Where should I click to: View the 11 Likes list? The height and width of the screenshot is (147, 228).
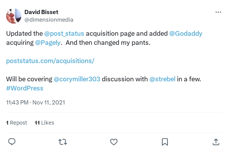click(44, 123)
